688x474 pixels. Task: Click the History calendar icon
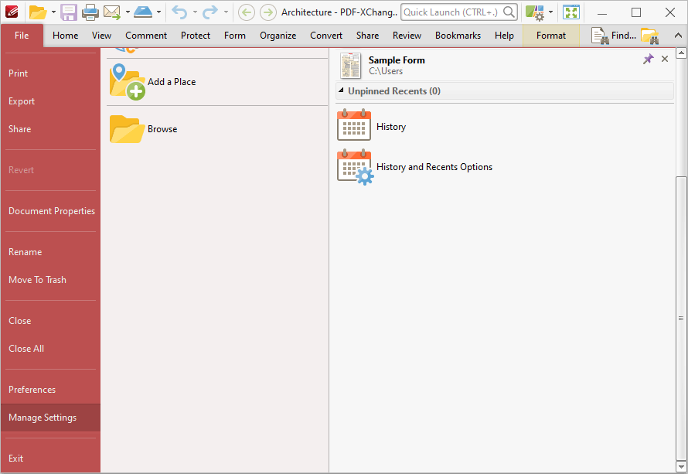353,125
